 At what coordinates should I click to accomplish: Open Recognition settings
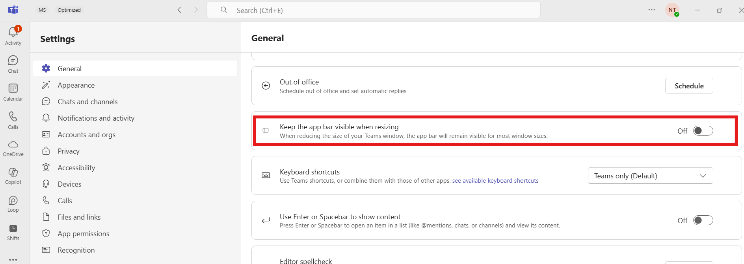point(135,250)
